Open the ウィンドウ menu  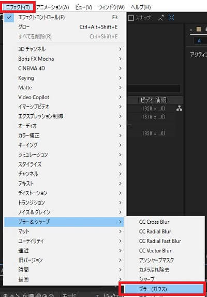pyautogui.click(x=111, y=7)
